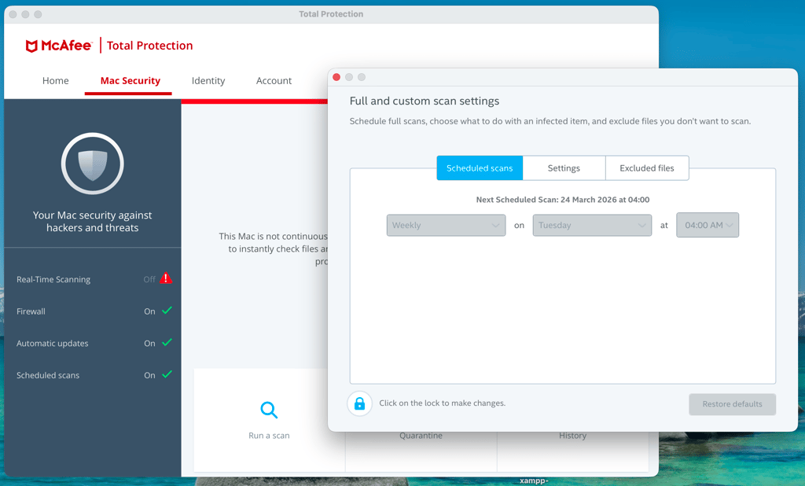Select Real-Time Scanning in sidebar

(x=53, y=279)
